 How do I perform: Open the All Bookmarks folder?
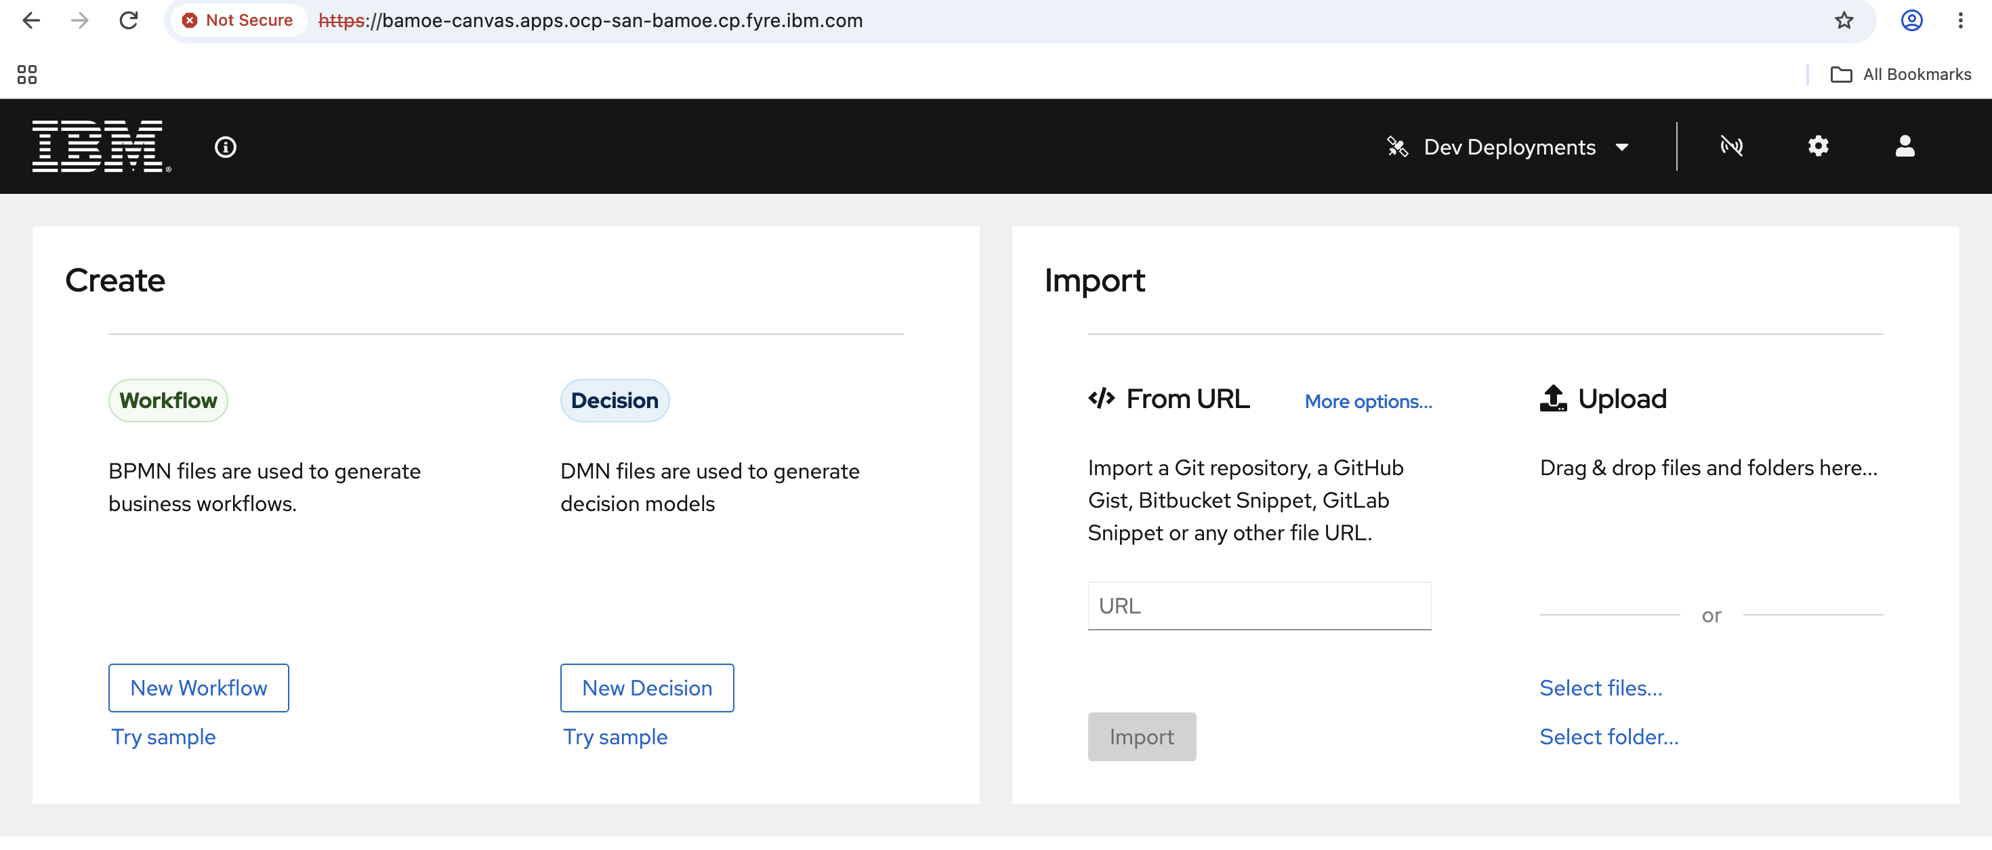[x=1901, y=75]
